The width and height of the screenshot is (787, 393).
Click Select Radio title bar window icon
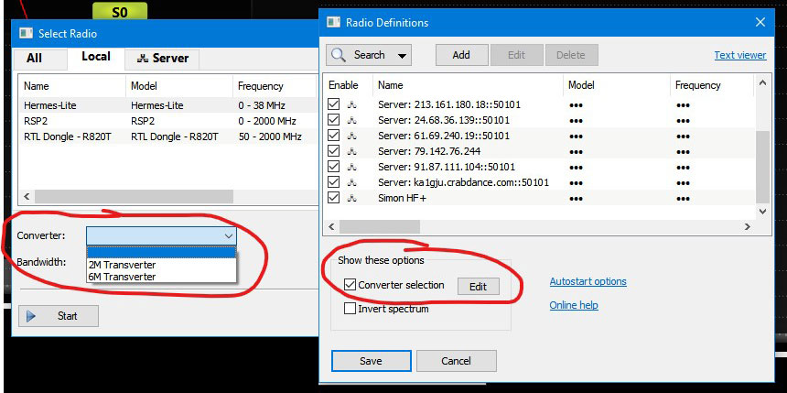point(26,33)
